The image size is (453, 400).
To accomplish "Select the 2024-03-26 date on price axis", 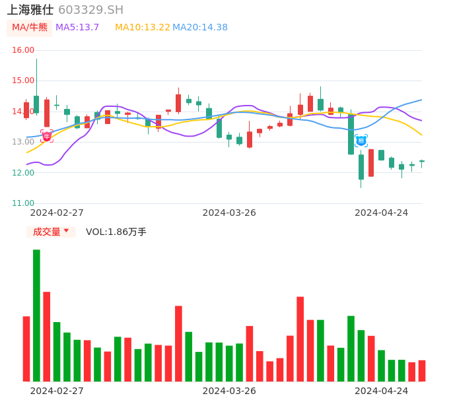I will [x=229, y=213].
